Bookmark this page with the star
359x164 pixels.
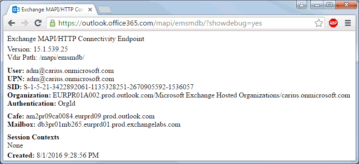[319, 23]
